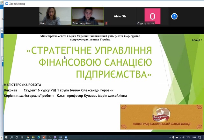The height and width of the screenshot is (140, 204).
Task: Open Settings gear in the taskbar
Action: pyautogui.click(x=50, y=137)
